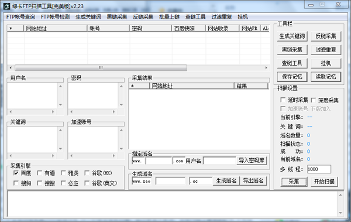Click the 反链采集 toolbar button
351x222 pixels.
click(x=326, y=36)
